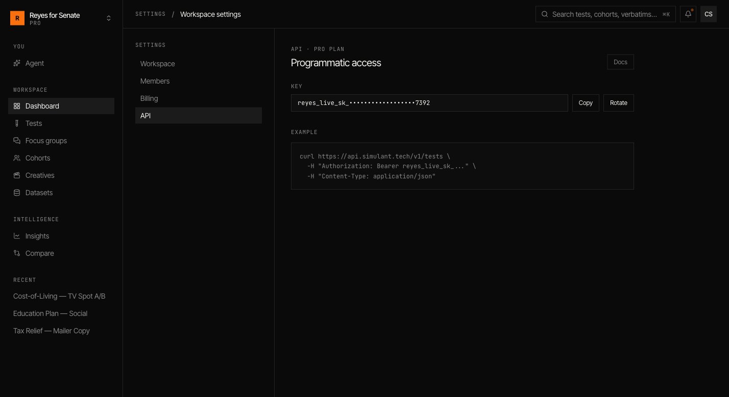The image size is (729, 397).
Task: Open the Billing settings tab
Action: coord(199,98)
